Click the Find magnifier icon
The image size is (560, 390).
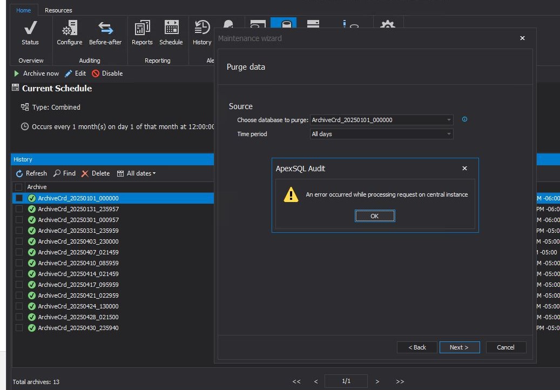pos(57,173)
